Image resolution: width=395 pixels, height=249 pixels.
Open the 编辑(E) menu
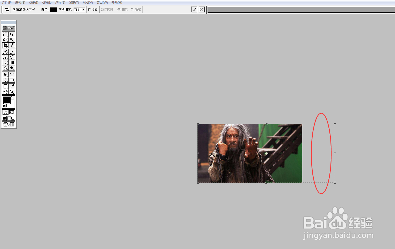coord(20,3)
